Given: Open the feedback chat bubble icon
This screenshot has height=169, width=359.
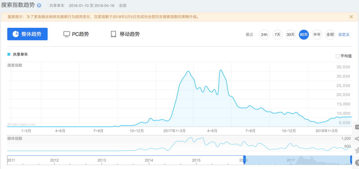Looking at the screenshot, I should (357, 127).
